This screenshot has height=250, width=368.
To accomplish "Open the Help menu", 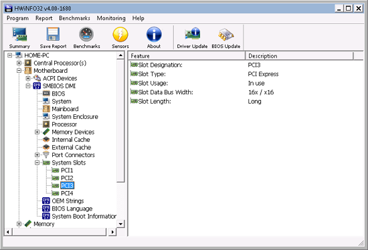I will click(x=138, y=18).
